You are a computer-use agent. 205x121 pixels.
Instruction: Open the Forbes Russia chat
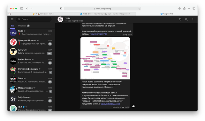(x=31, y=61)
